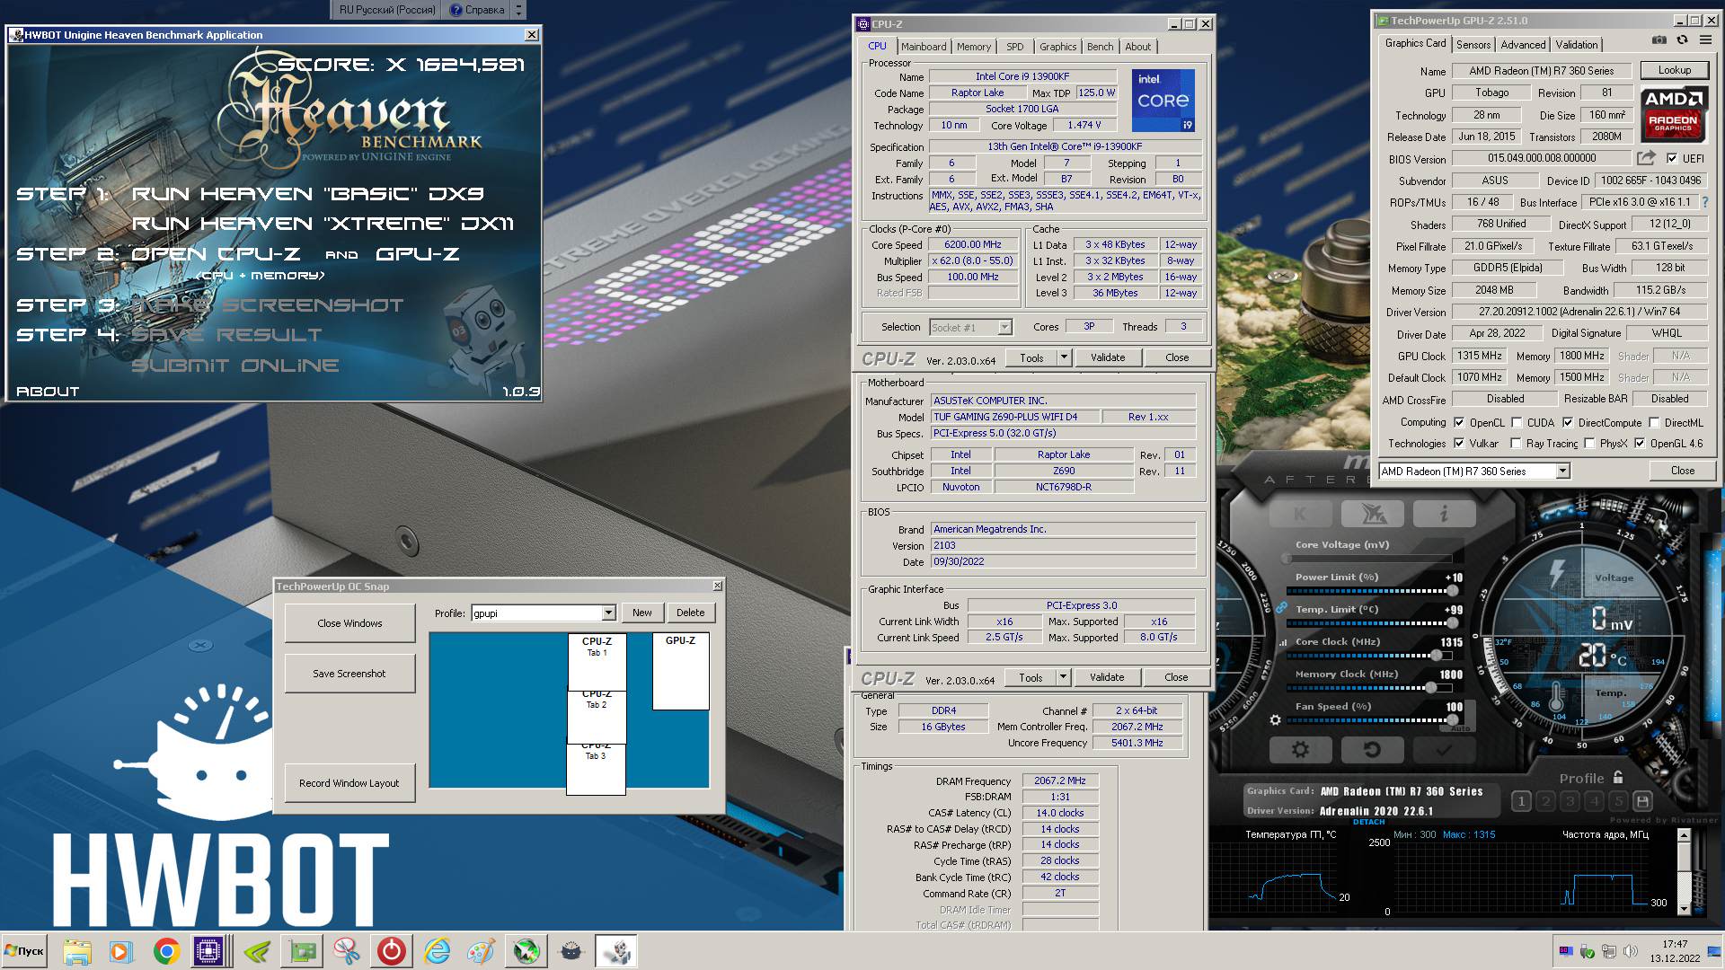
Task: Toggle the DirectML checkbox
Action: click(1654, 422)
